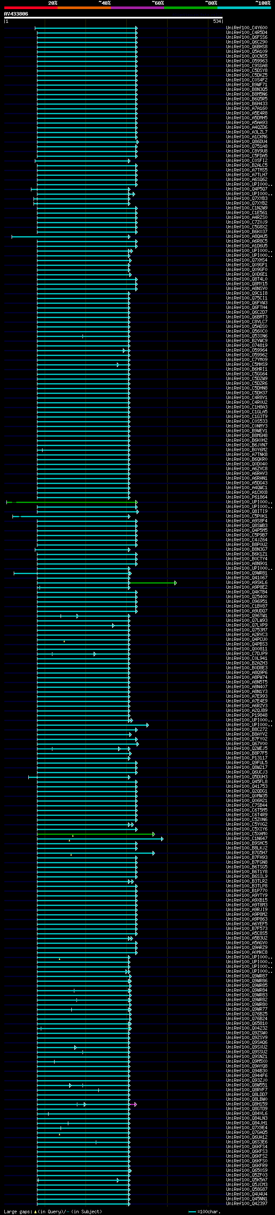
Task: Select hit label UniRef100_Q753M7
Action: 246,630
